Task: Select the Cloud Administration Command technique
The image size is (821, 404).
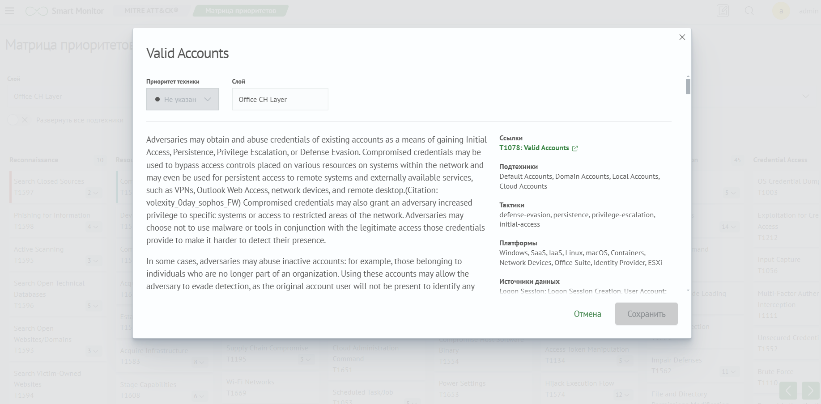Action: 377,359
